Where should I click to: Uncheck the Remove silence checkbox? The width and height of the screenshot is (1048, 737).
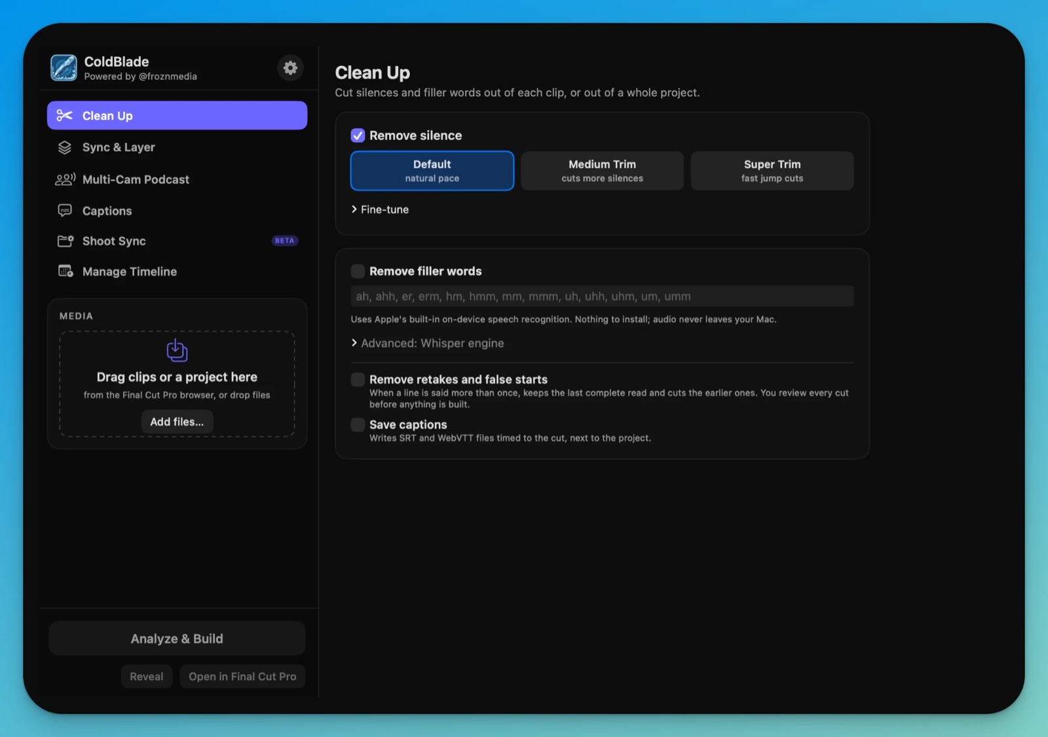coord(358,135)
